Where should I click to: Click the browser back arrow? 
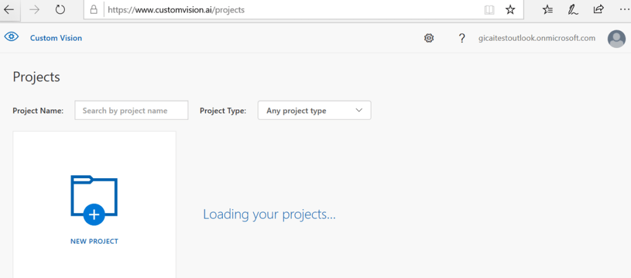pos(9,10)
